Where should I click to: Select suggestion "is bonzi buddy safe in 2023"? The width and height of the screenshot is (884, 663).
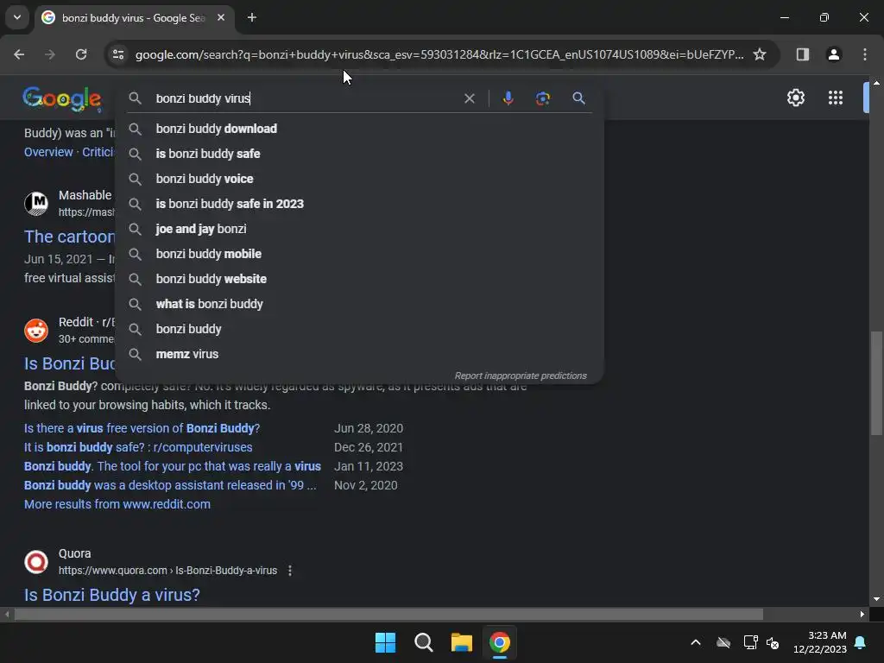[x=360, y=204]
